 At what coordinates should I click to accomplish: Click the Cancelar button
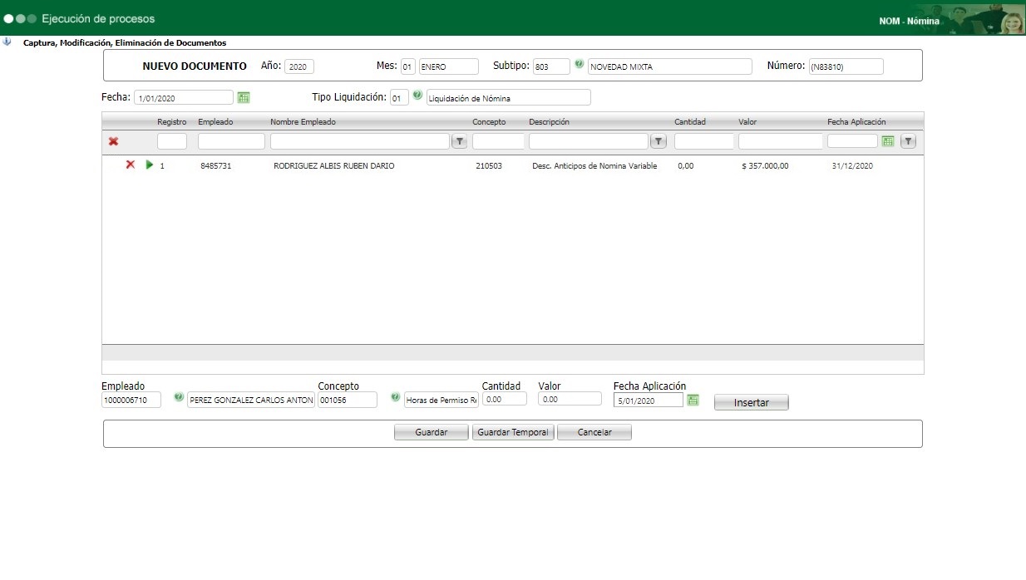[x=594, y=432]
